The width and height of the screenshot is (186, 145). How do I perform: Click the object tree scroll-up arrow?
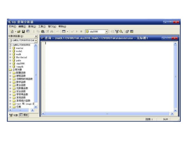tap(36, 45)
